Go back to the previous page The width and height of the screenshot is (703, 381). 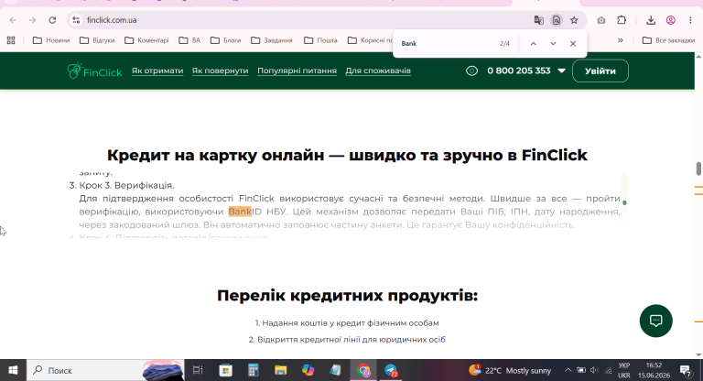pyautogui.click(x=13, y=20)
